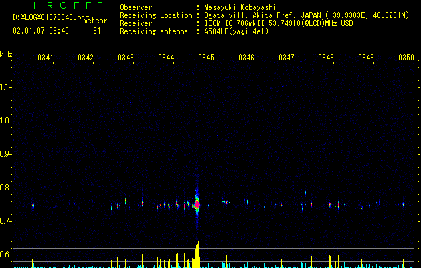Click the Receiving Location label
The height and width of the screenshot is (268, 421).
(x=156, y=15)
